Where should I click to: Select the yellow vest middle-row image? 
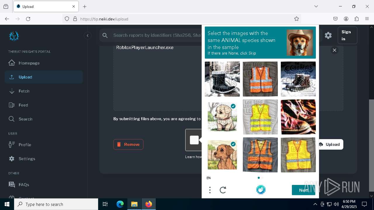[260, 117]
